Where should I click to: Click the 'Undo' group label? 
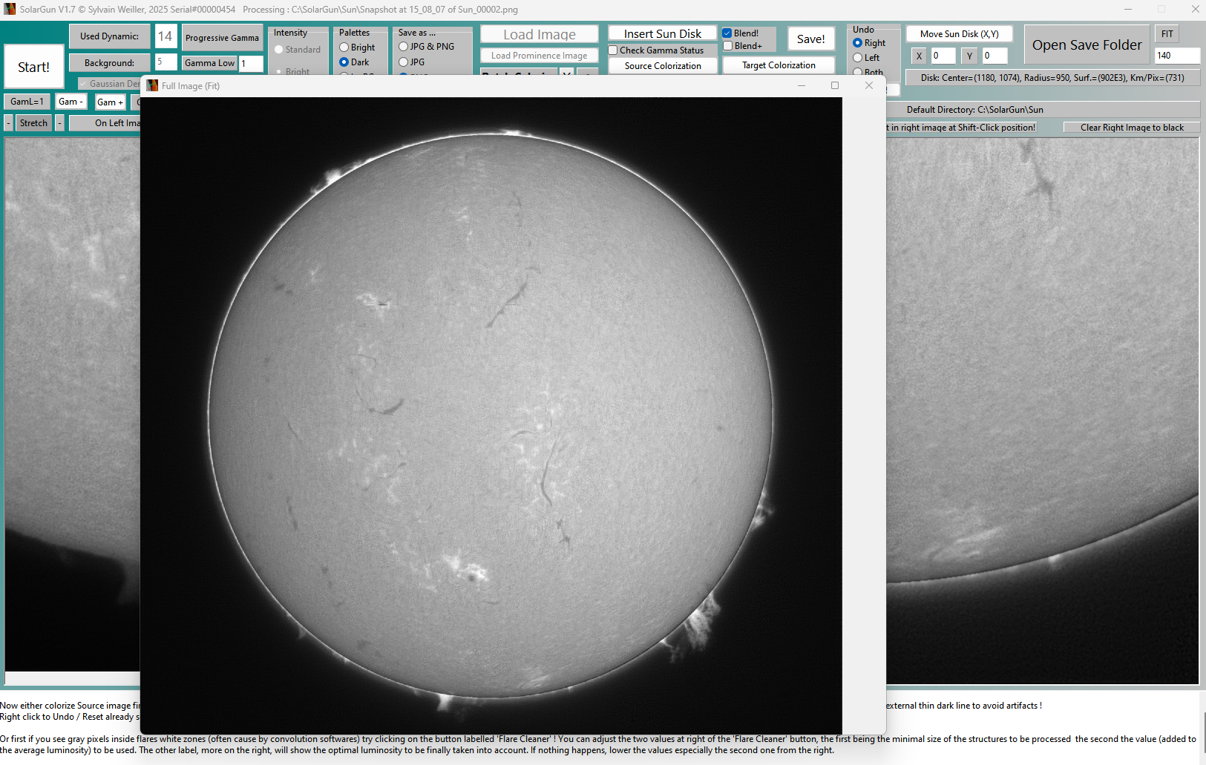point(863,30)
